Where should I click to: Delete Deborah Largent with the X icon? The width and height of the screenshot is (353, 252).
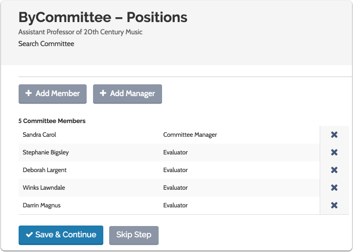click(334, 170)
